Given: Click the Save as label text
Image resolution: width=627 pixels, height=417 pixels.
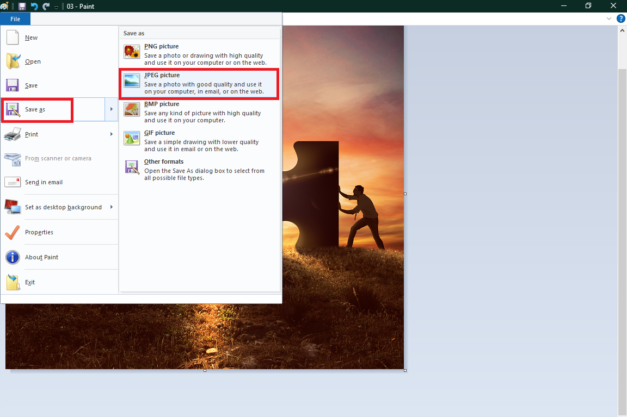Looking at the screenshot, I should point(35,109).
